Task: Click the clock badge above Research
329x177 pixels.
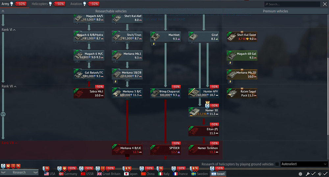Action: [x=8, y=166]
